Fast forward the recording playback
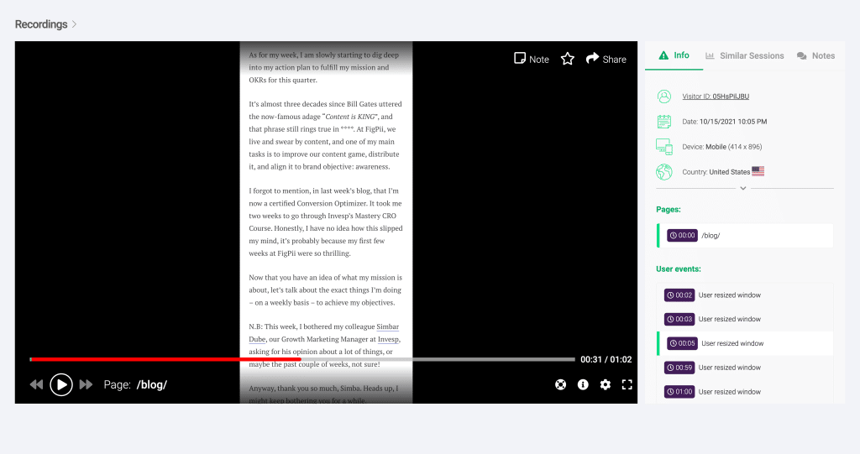Screen dimensions: 860x454 tap(87, 385)
